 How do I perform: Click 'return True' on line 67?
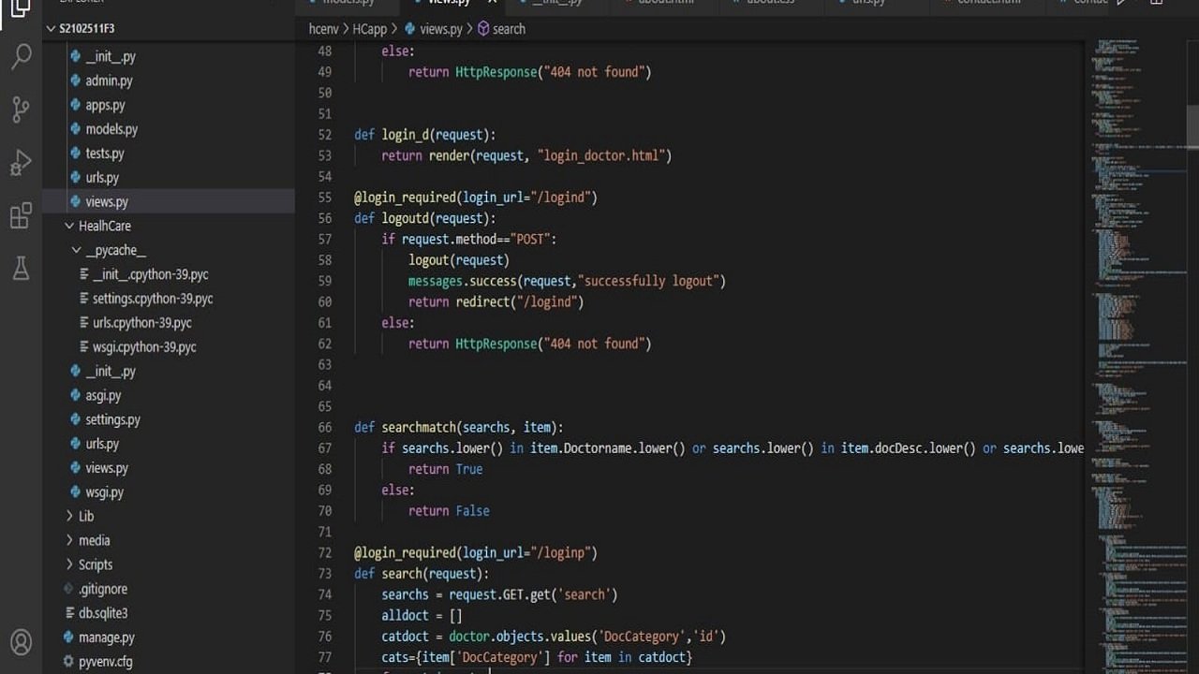point(446,469)
